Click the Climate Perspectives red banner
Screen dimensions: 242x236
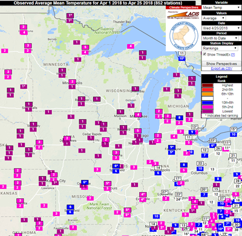click(183, 7)
